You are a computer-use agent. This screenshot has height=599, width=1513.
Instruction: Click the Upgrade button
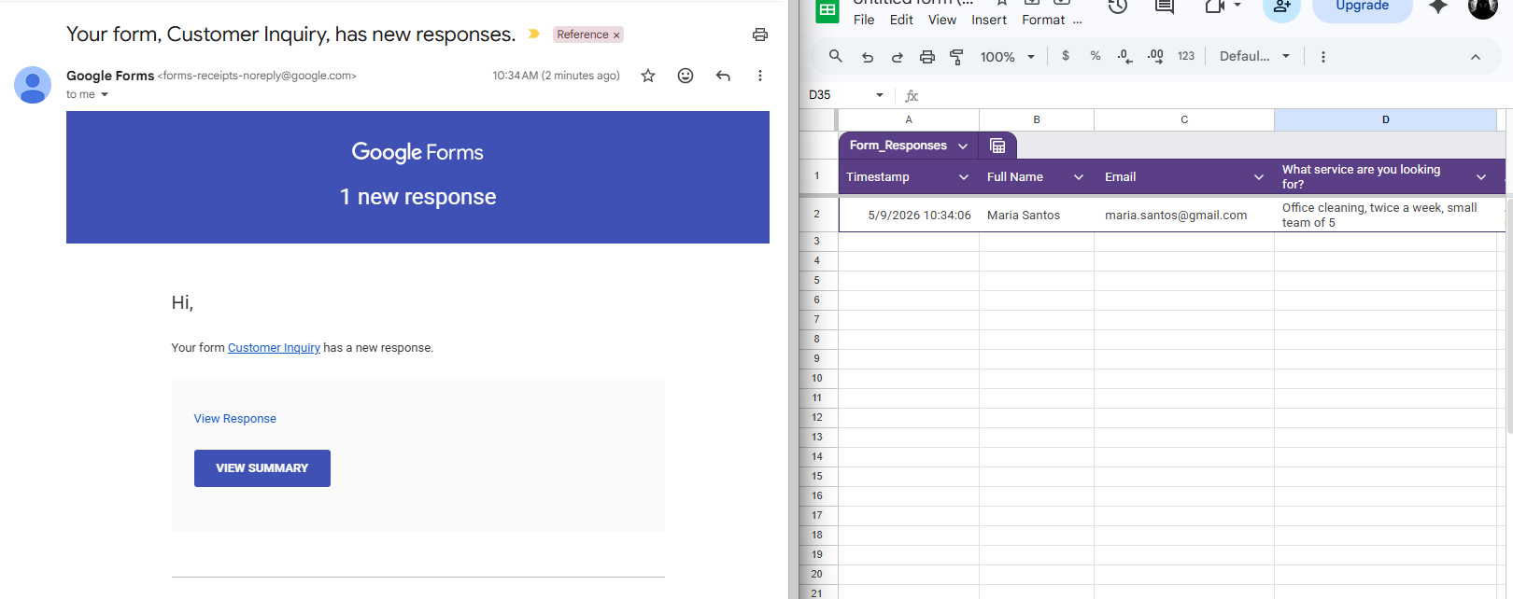coord(1362,7)
